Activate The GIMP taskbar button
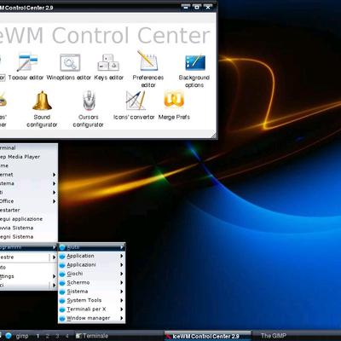Screen dimensions: 341x341 point(297,336)
